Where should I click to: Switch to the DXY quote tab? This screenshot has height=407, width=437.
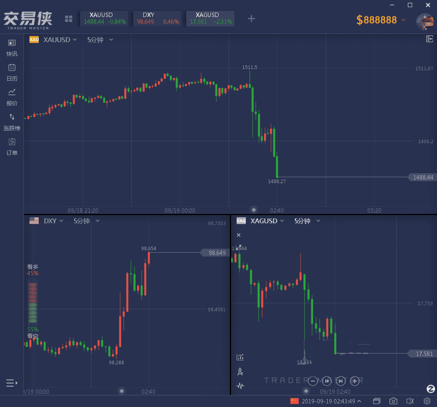pos(157,18)
